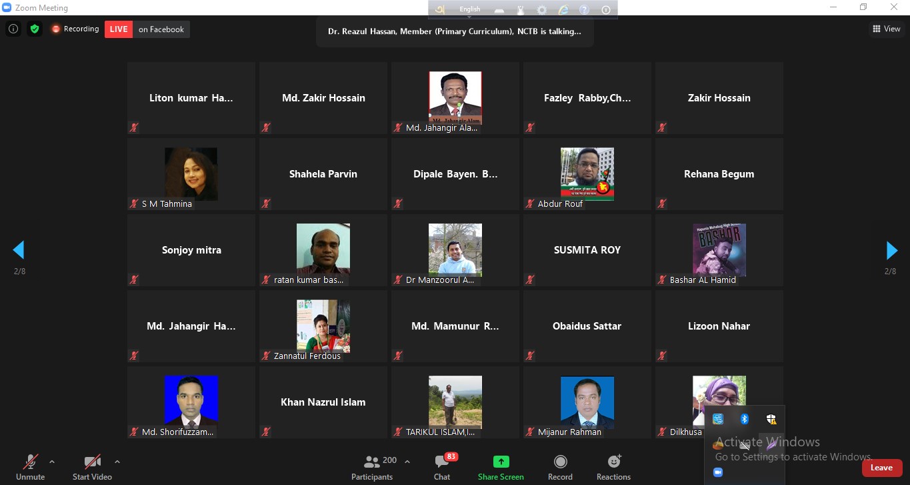The image size is (910, 485).
Task: Leave the meeting
Action: [881, 468]
